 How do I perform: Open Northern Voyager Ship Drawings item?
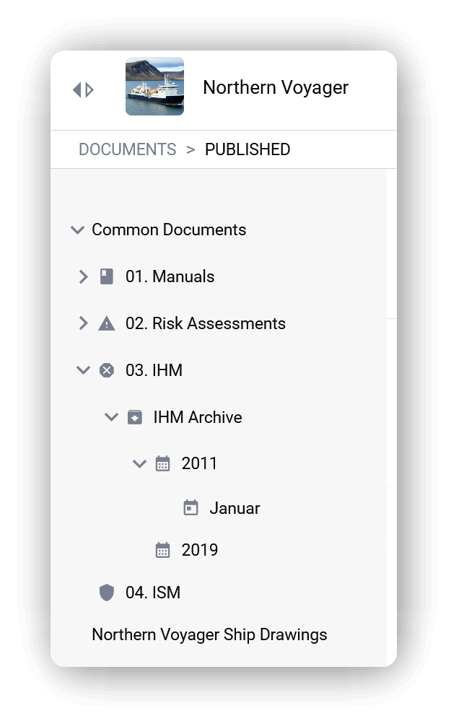pyautogui.click(x=210, y=634)
